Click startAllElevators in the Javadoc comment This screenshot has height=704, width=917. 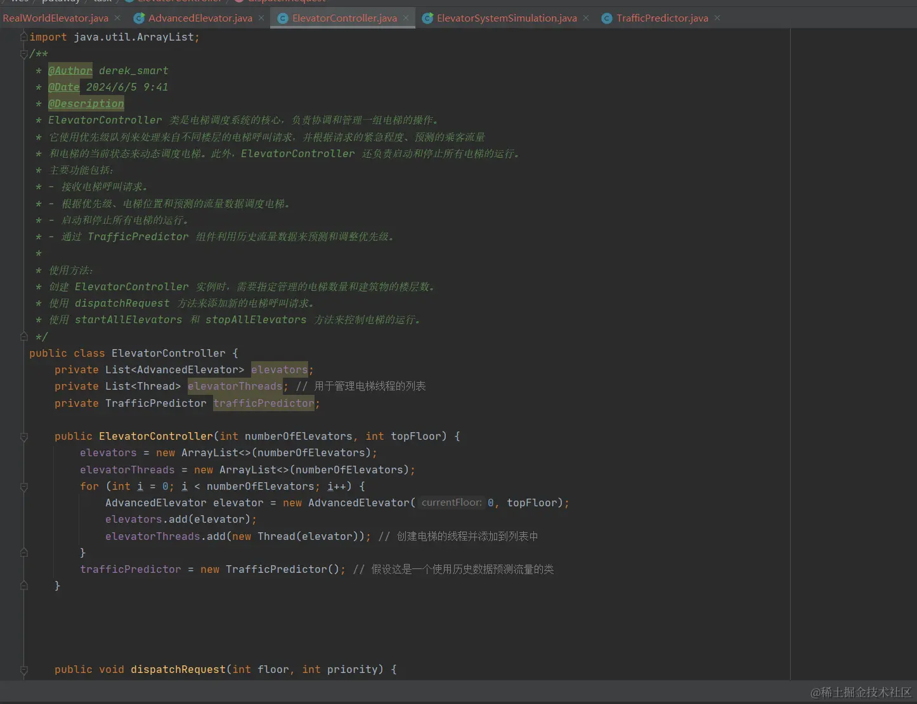click(128, 319)
